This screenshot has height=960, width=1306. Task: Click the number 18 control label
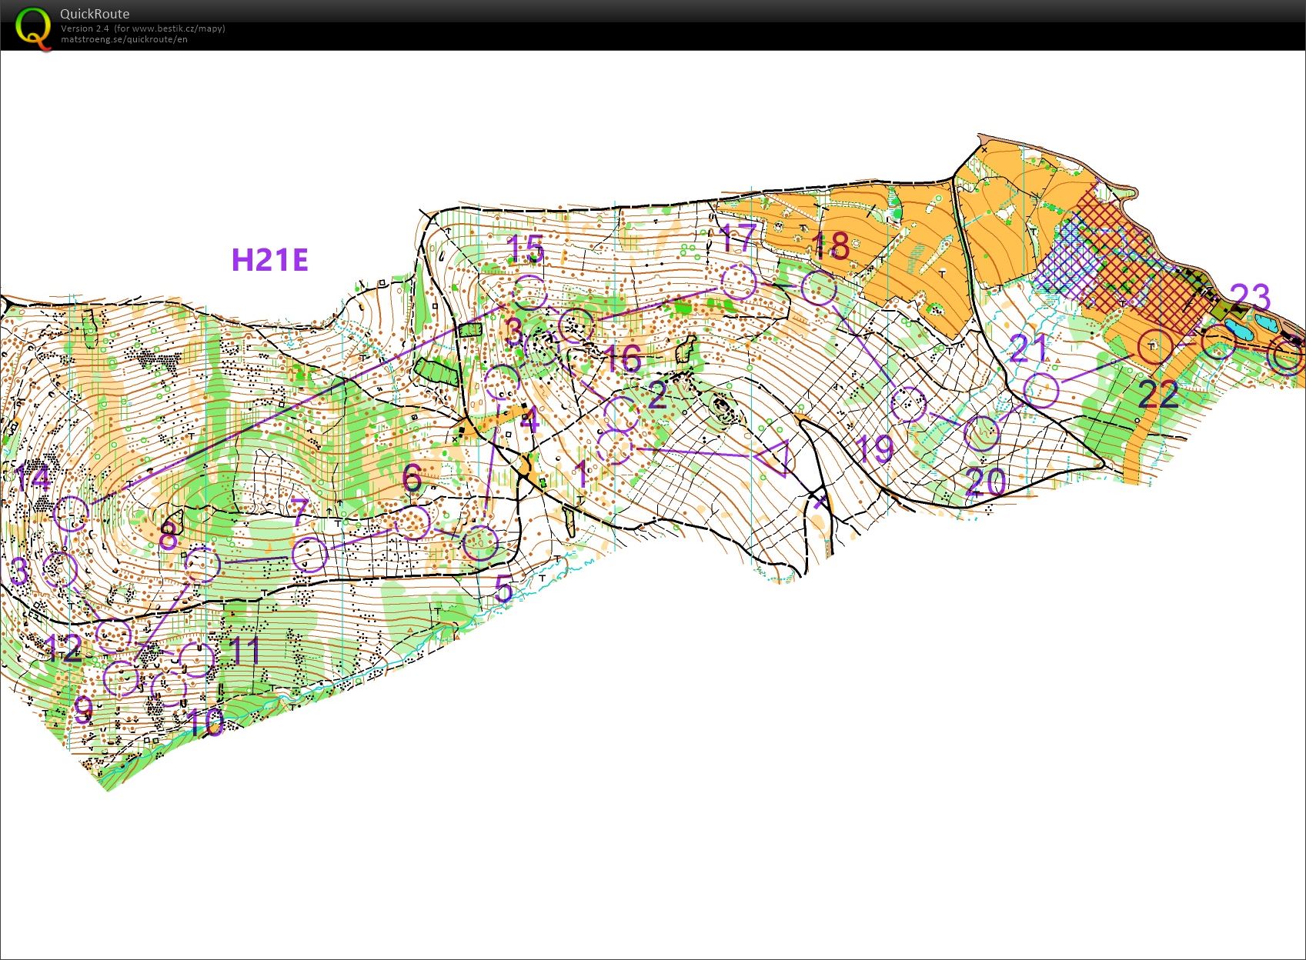pos(831,246)
